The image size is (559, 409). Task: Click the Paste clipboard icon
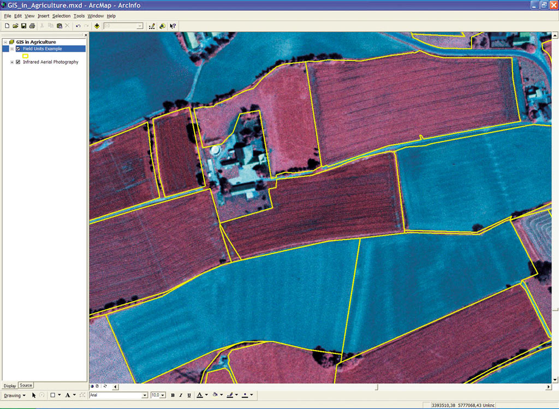pyautogui.click(x=59, y=26)
